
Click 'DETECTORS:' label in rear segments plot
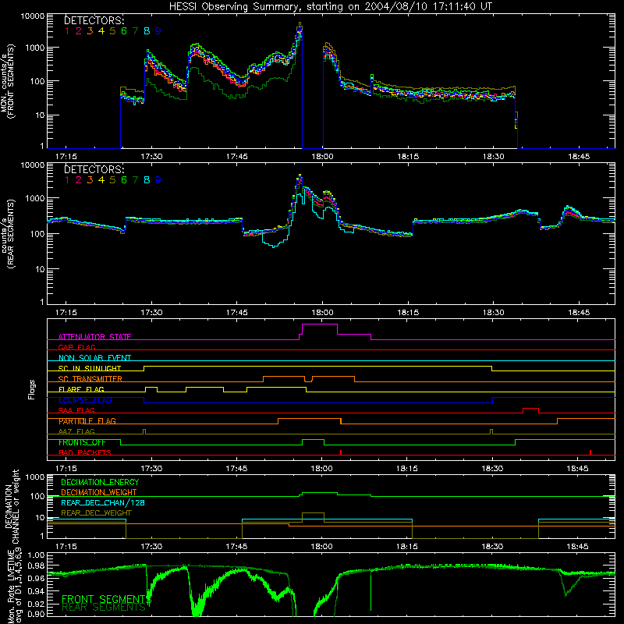[94, 169]
